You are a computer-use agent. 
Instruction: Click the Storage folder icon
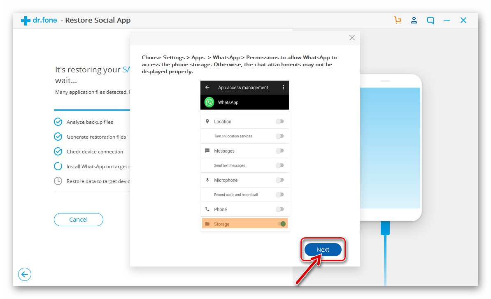coord(208,224)
